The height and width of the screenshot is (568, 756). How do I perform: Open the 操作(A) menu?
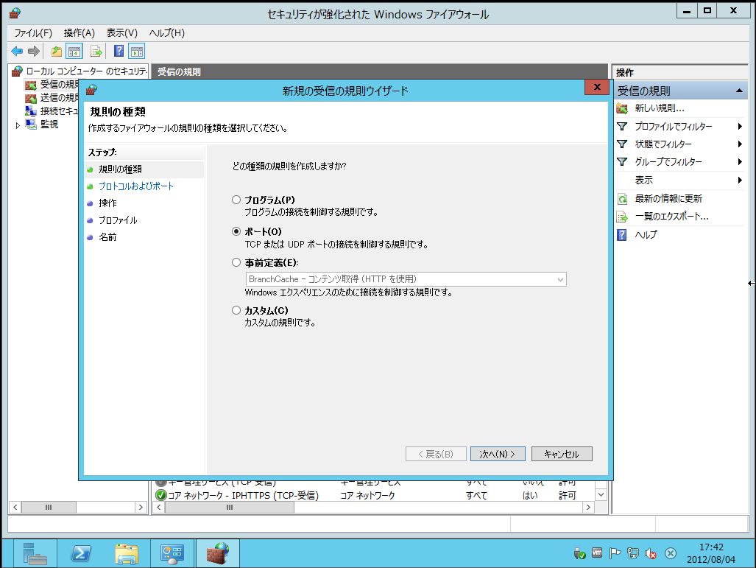pos(80,33)
